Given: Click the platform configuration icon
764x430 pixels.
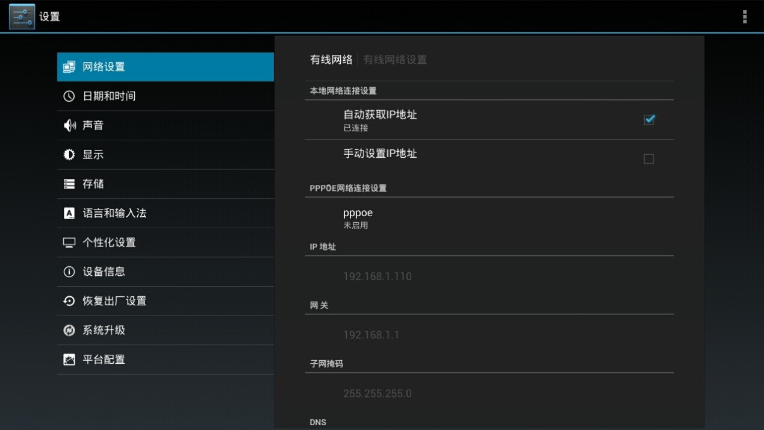Looking at the screenshot, I should click(x=69, y=360).
